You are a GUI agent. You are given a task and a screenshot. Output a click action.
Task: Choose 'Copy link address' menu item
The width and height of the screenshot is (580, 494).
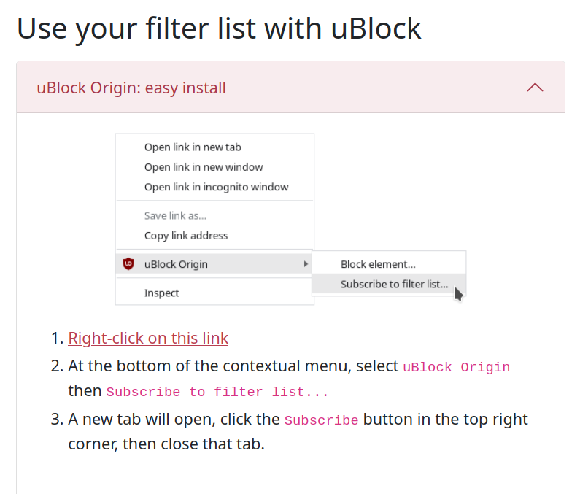click(186, 236)
